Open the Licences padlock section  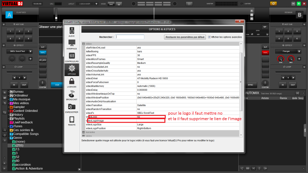coord(72,83)
